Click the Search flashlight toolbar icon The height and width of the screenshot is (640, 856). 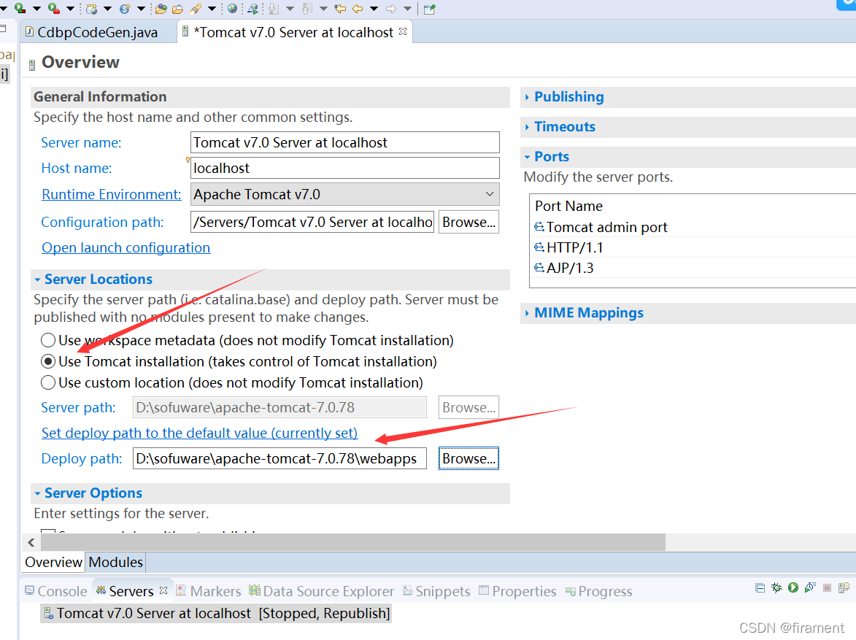[196, 9]
